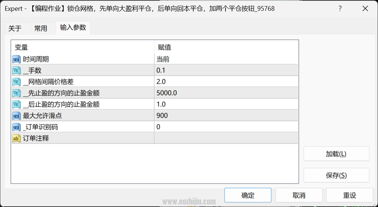Select the __手数 variable name
Image resolution: width=378 pixels, height=207 pixels.
click(32, 70)
